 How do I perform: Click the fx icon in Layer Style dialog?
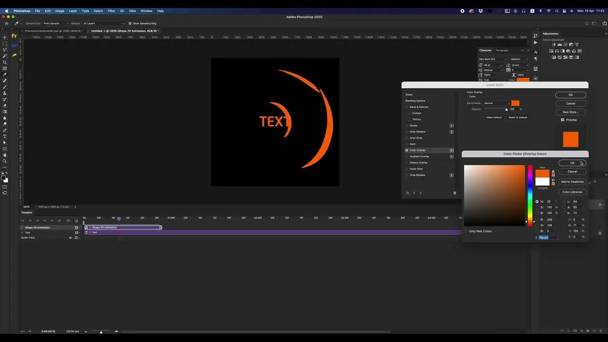pyautogui.click(x=408, y=193)
